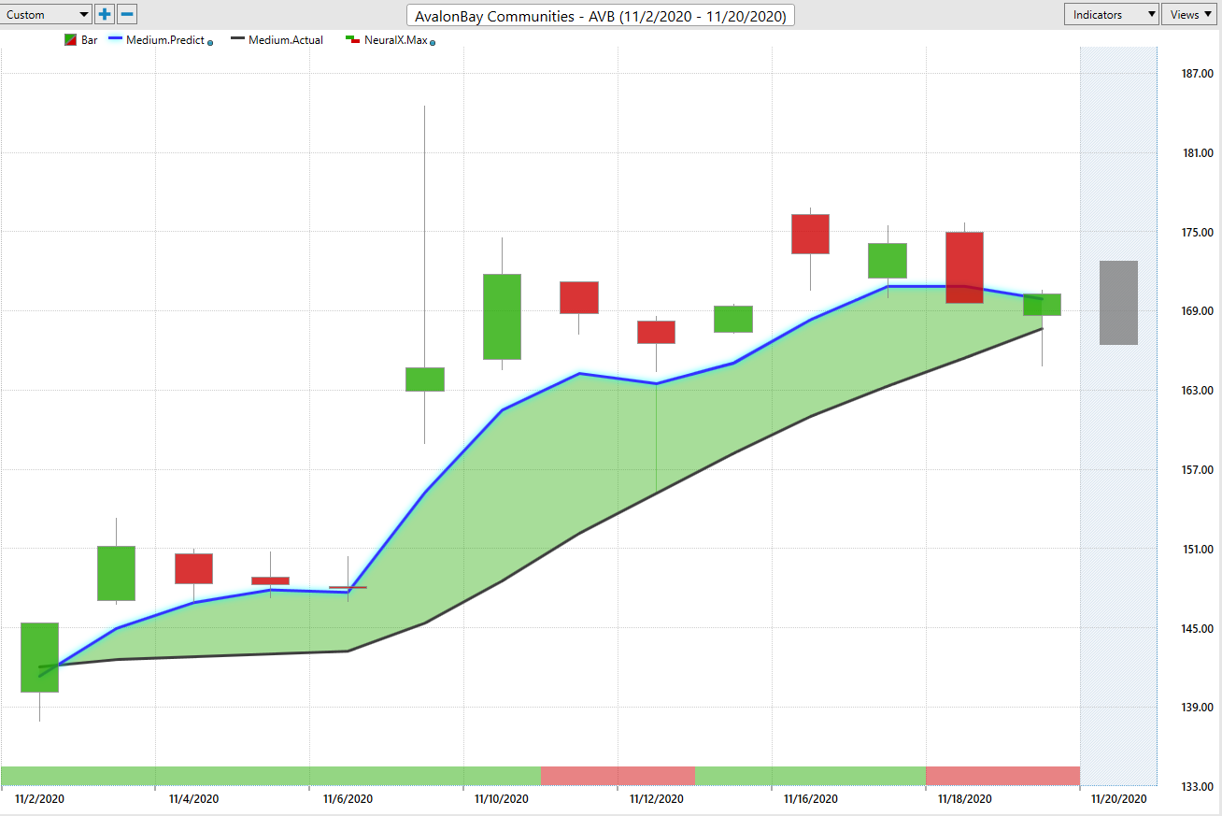
Task: Open the Custom range dropdown
Action: (x=47, y=14)
